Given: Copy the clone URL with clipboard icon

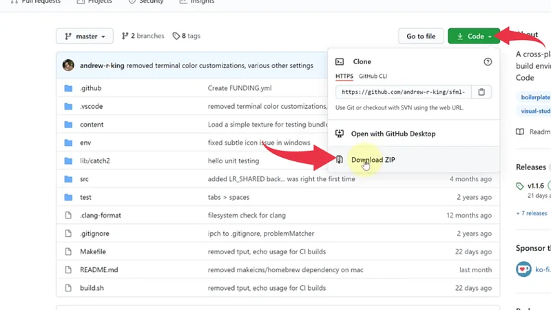Looking at the screenshot, I should (482, 92).
